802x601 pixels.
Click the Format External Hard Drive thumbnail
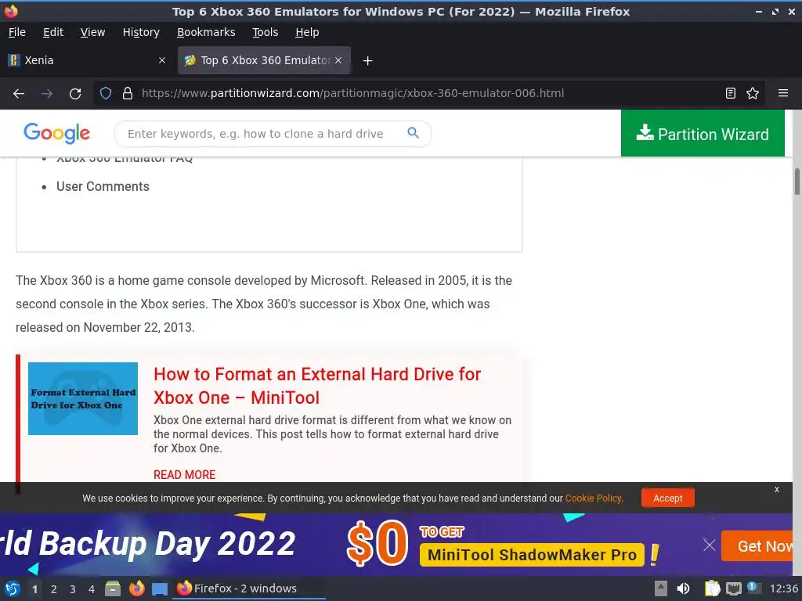coord(83,398)
